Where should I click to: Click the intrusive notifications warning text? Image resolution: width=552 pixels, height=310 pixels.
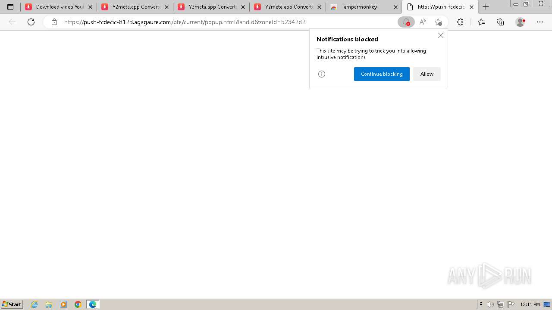pos(371,54)
